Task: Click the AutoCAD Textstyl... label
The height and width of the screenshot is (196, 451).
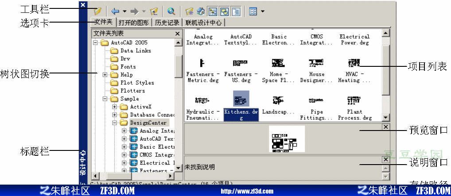Action: [241, 40]
